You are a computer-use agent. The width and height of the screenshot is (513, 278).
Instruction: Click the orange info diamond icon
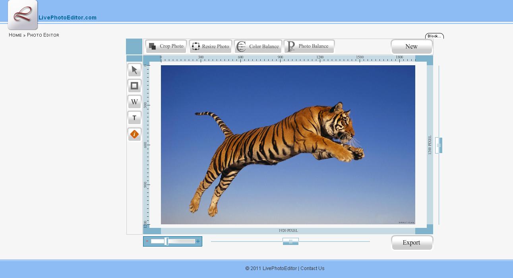[134, 134]
